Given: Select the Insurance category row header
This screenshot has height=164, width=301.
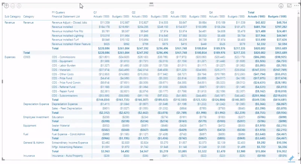Looking at the screenshot, I should tap(29, 156).
